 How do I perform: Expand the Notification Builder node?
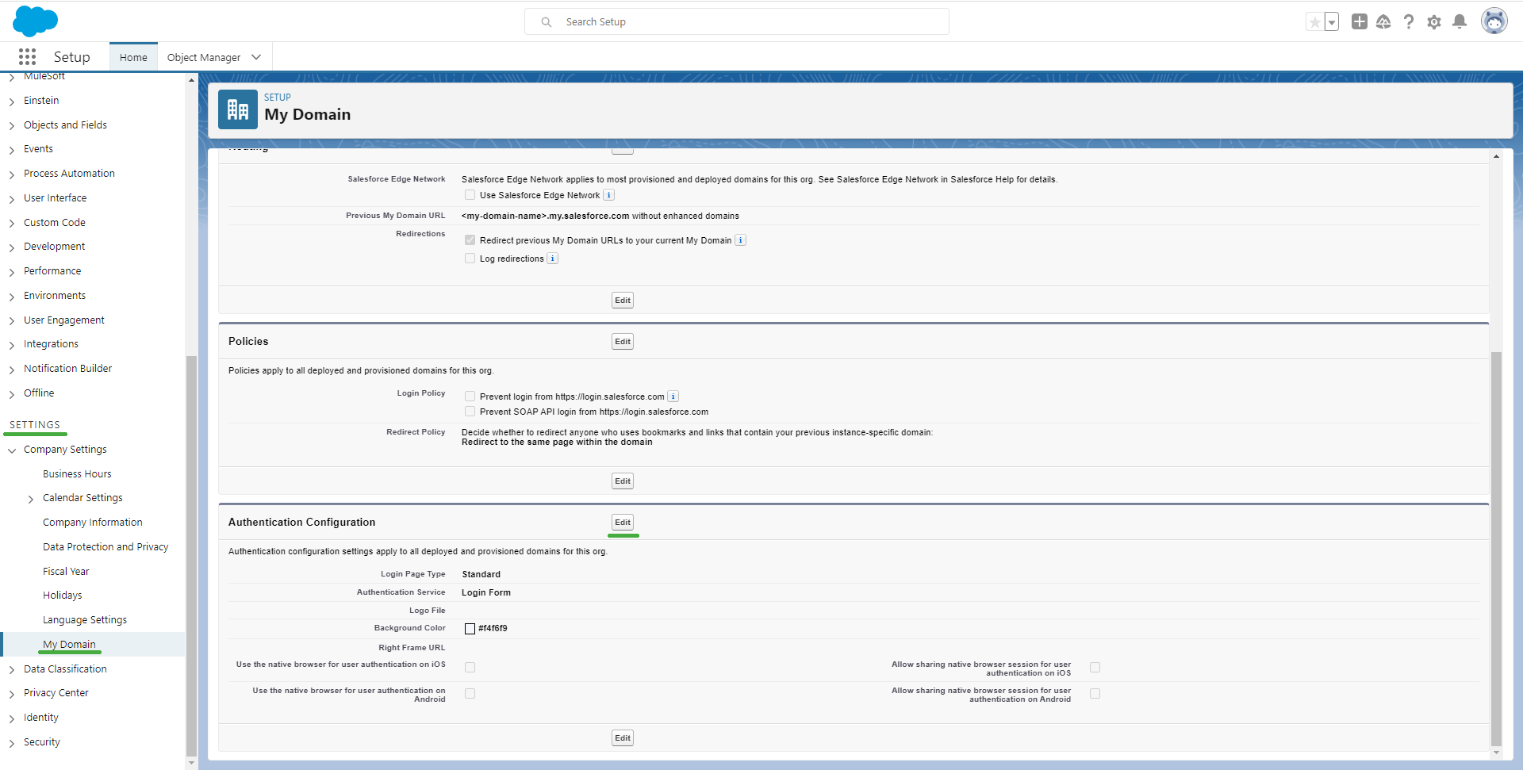(12, 370)
